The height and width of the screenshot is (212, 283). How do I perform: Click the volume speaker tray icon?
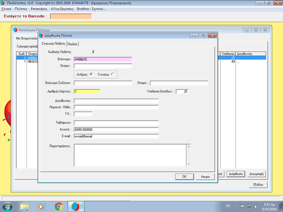pyautogui.click(x=256, y=207)
